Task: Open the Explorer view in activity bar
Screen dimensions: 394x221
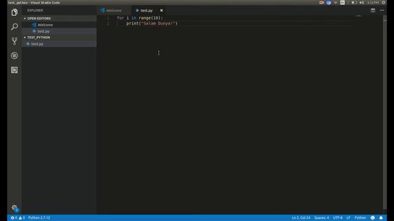Action: pos(14,12)
